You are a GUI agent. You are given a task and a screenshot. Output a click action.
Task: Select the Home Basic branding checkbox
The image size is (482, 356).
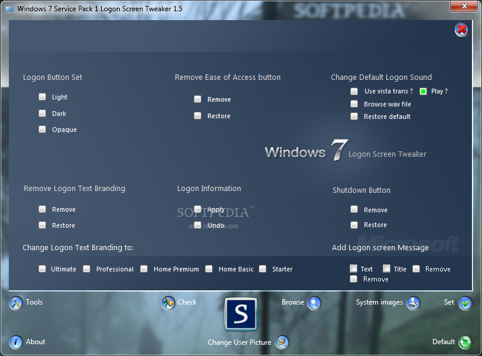coord(209,269)
